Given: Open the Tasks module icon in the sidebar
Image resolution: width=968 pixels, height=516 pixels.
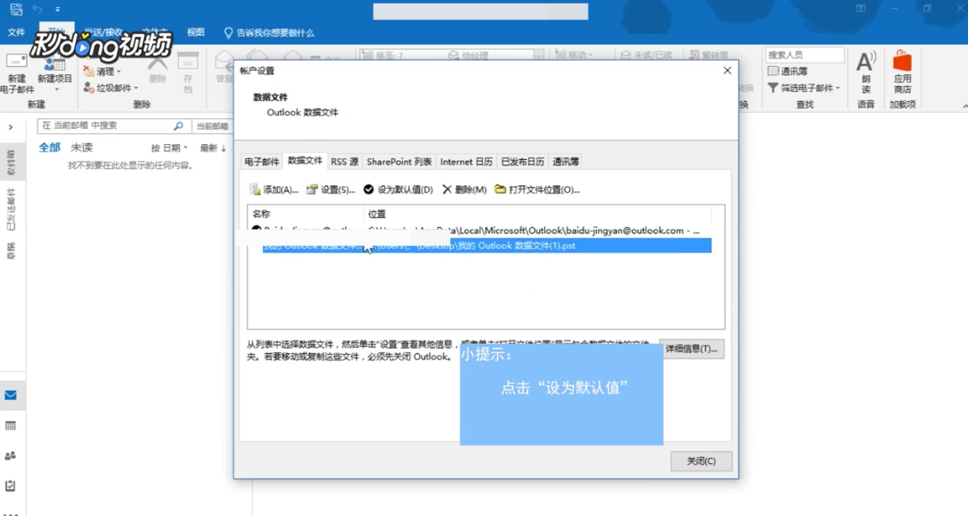Looking at the screenshot, I should (x=11, y=486).
